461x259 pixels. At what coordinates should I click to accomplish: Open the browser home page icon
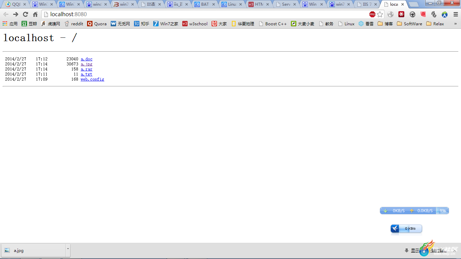pyautogui.click(x=35, y=14)
